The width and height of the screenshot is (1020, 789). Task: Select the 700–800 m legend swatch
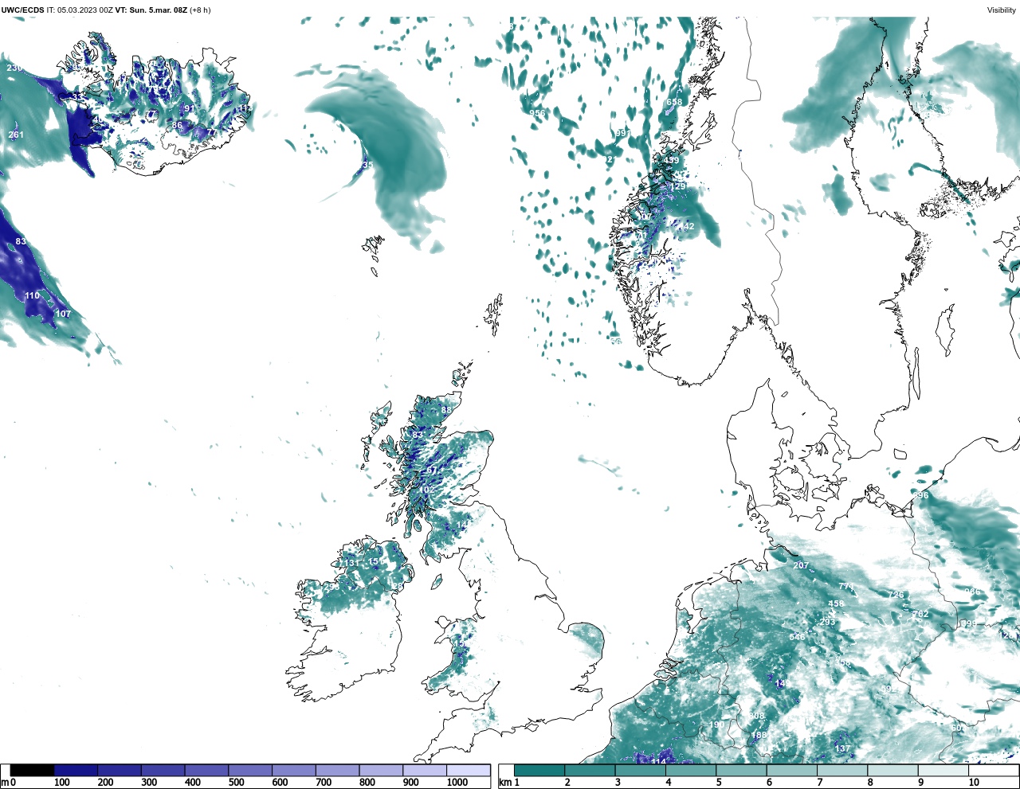click(x=337, y=771)
